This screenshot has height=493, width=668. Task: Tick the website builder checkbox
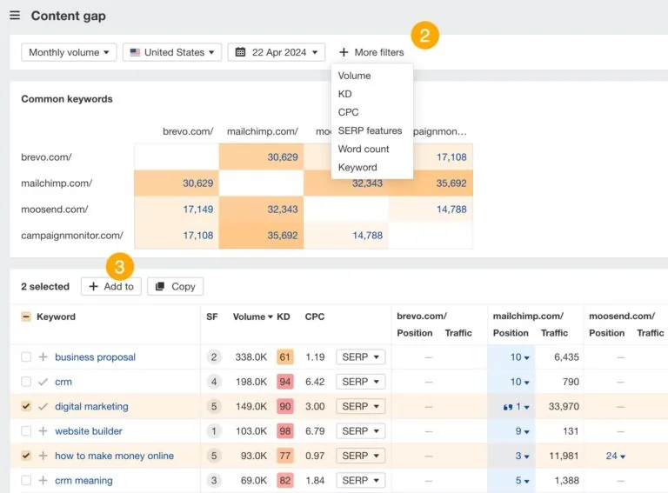pyautogui.click(x=26, y=431)
